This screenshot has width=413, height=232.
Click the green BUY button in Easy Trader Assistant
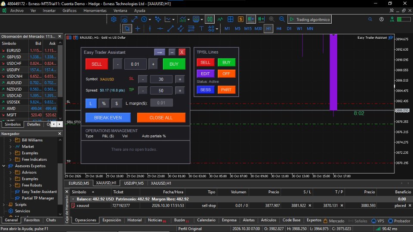pos(174,64)
